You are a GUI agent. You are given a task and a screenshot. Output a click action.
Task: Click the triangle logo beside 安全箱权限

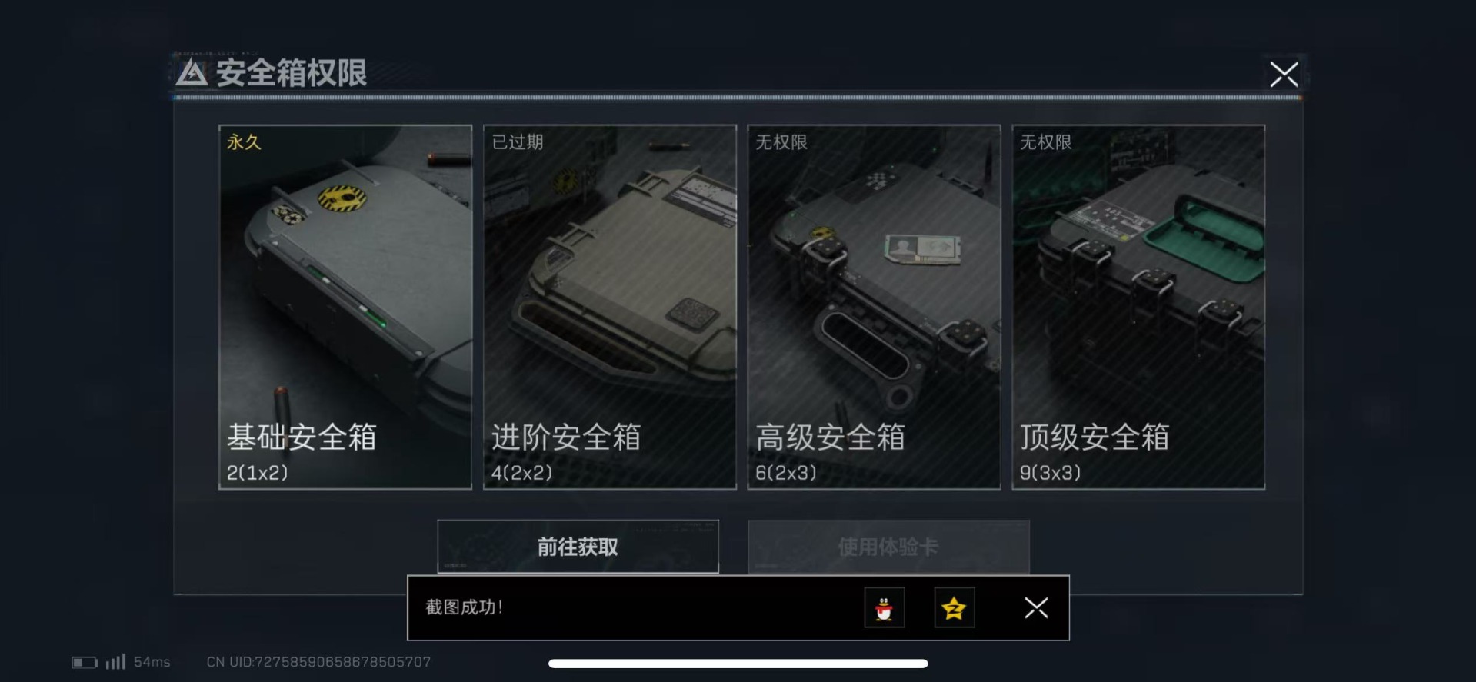[x=192, y=74]
